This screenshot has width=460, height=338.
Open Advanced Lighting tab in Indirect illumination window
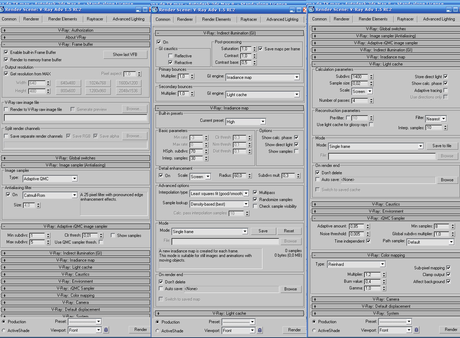(x=283, y=19)
